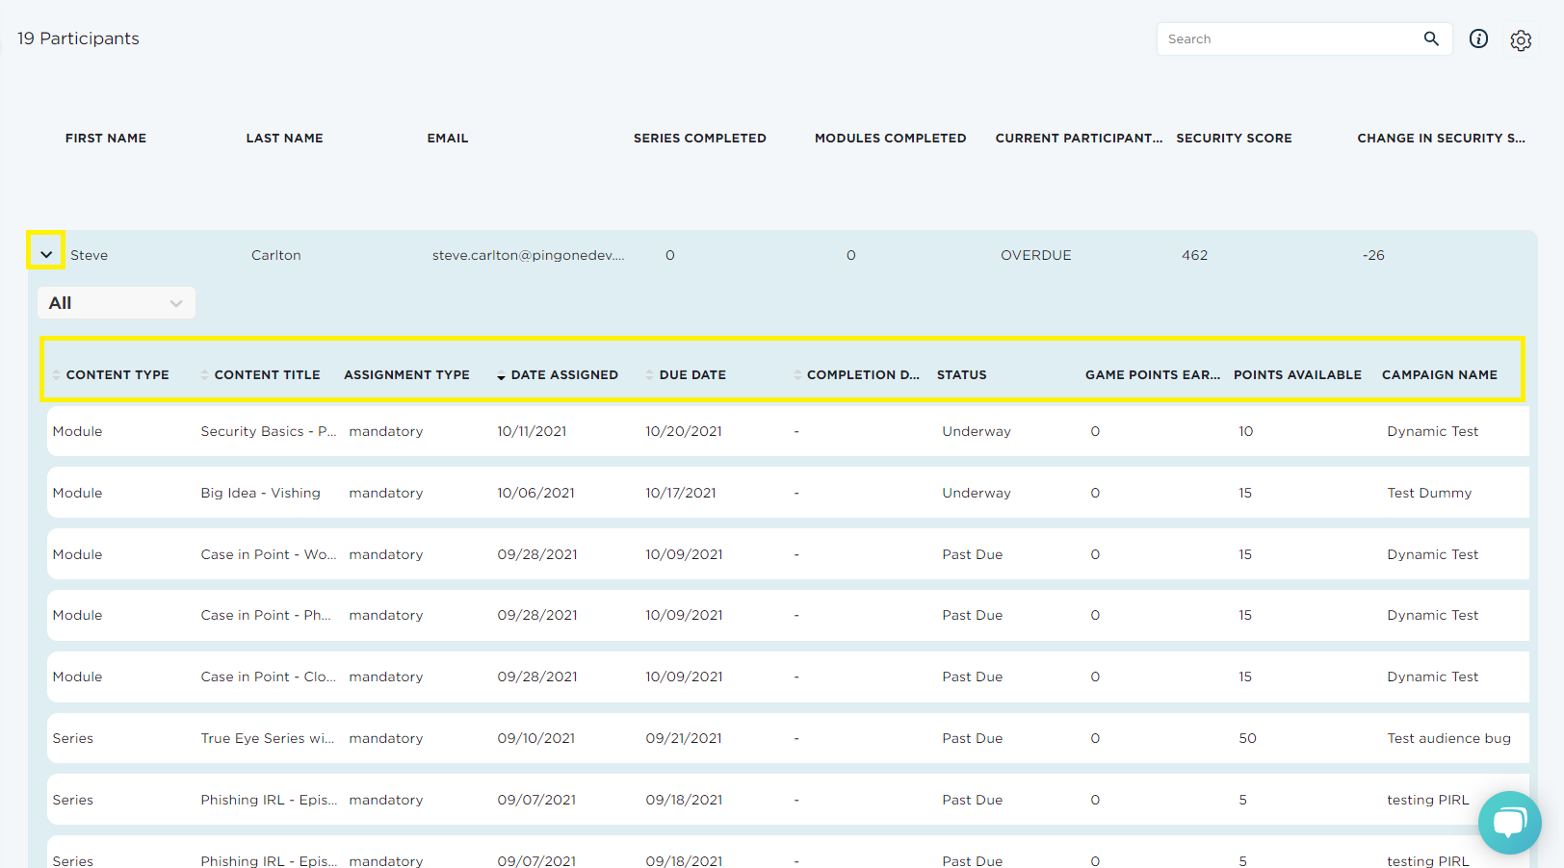Open the All filter dropdown

point(116,303)
